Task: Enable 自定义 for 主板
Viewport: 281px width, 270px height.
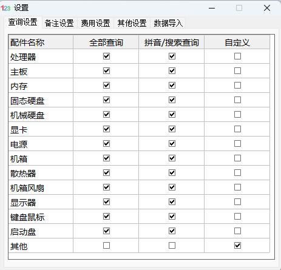Action: click(x=237, y=70)
